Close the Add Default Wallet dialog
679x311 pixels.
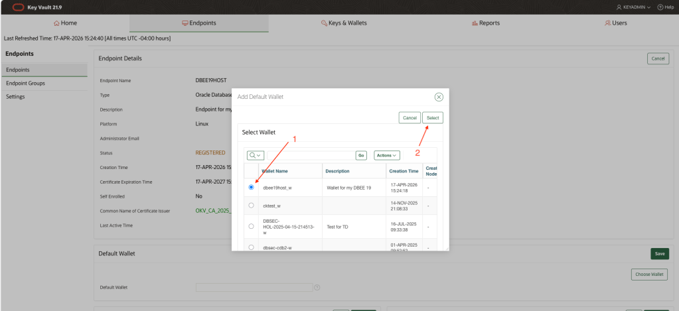tap(439, 97)
